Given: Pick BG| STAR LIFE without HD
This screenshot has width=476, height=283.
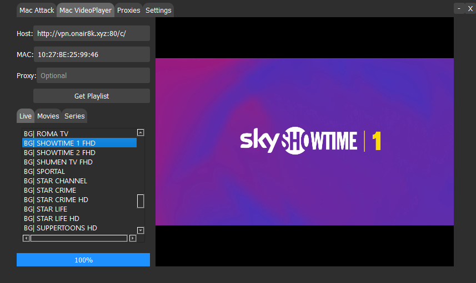Looking at the screenshot, I should (79, 209).
